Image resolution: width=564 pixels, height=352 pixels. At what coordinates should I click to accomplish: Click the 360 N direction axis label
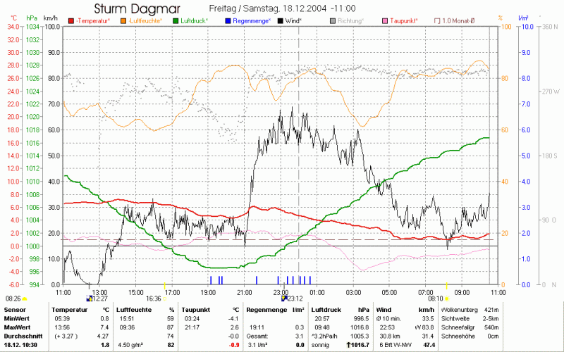tap(549, 27)
